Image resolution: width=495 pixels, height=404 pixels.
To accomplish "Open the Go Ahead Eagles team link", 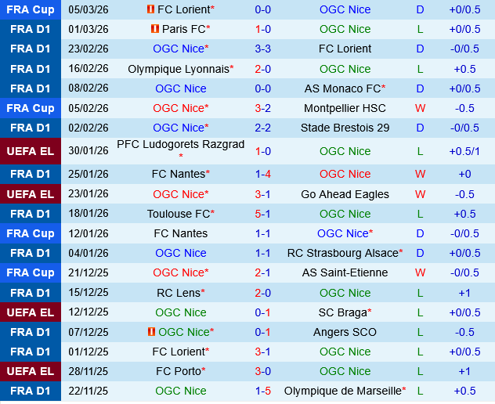I will click(x=345, y=194).
